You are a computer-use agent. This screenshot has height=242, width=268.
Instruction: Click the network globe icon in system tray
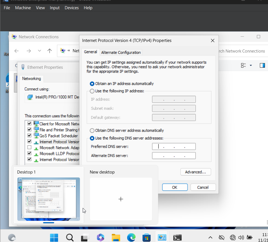pyautogui.click(x=233, y=237)
